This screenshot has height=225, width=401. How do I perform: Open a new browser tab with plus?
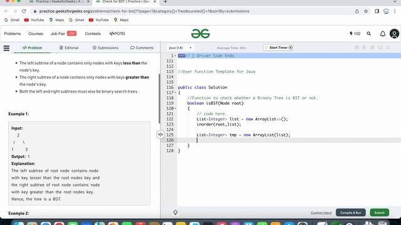click(165, 2)
